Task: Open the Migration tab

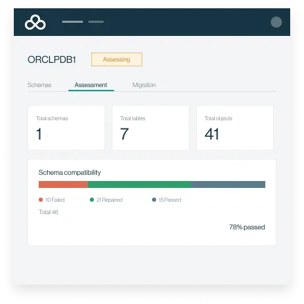Action: point(144,85)
